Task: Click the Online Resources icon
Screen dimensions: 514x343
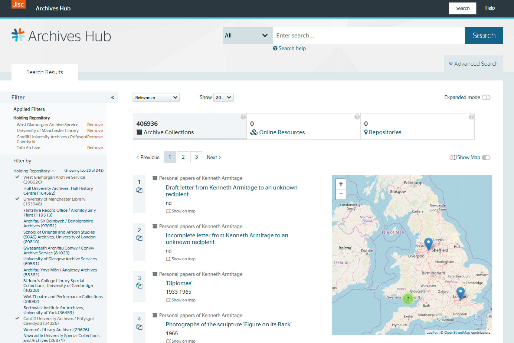Action: coord(254,132)
